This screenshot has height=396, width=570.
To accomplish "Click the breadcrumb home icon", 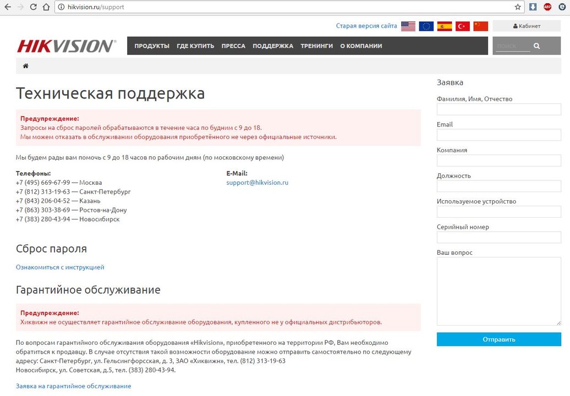I will (x=25, y=66).
